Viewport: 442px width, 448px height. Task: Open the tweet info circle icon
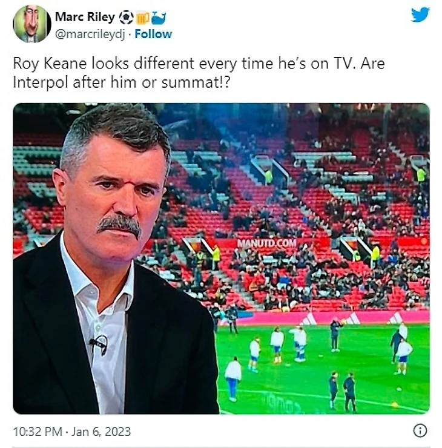tap(420, 430)
